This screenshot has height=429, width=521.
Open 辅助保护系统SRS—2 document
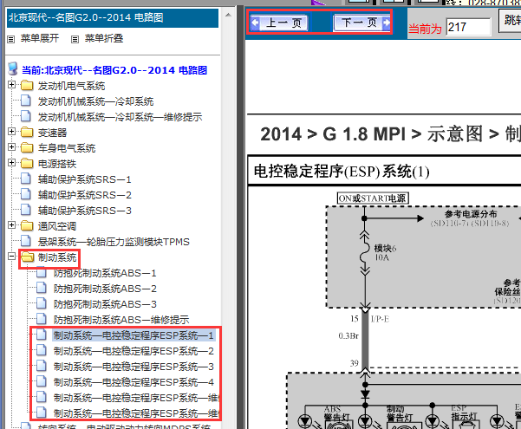[x=84, y=195]
